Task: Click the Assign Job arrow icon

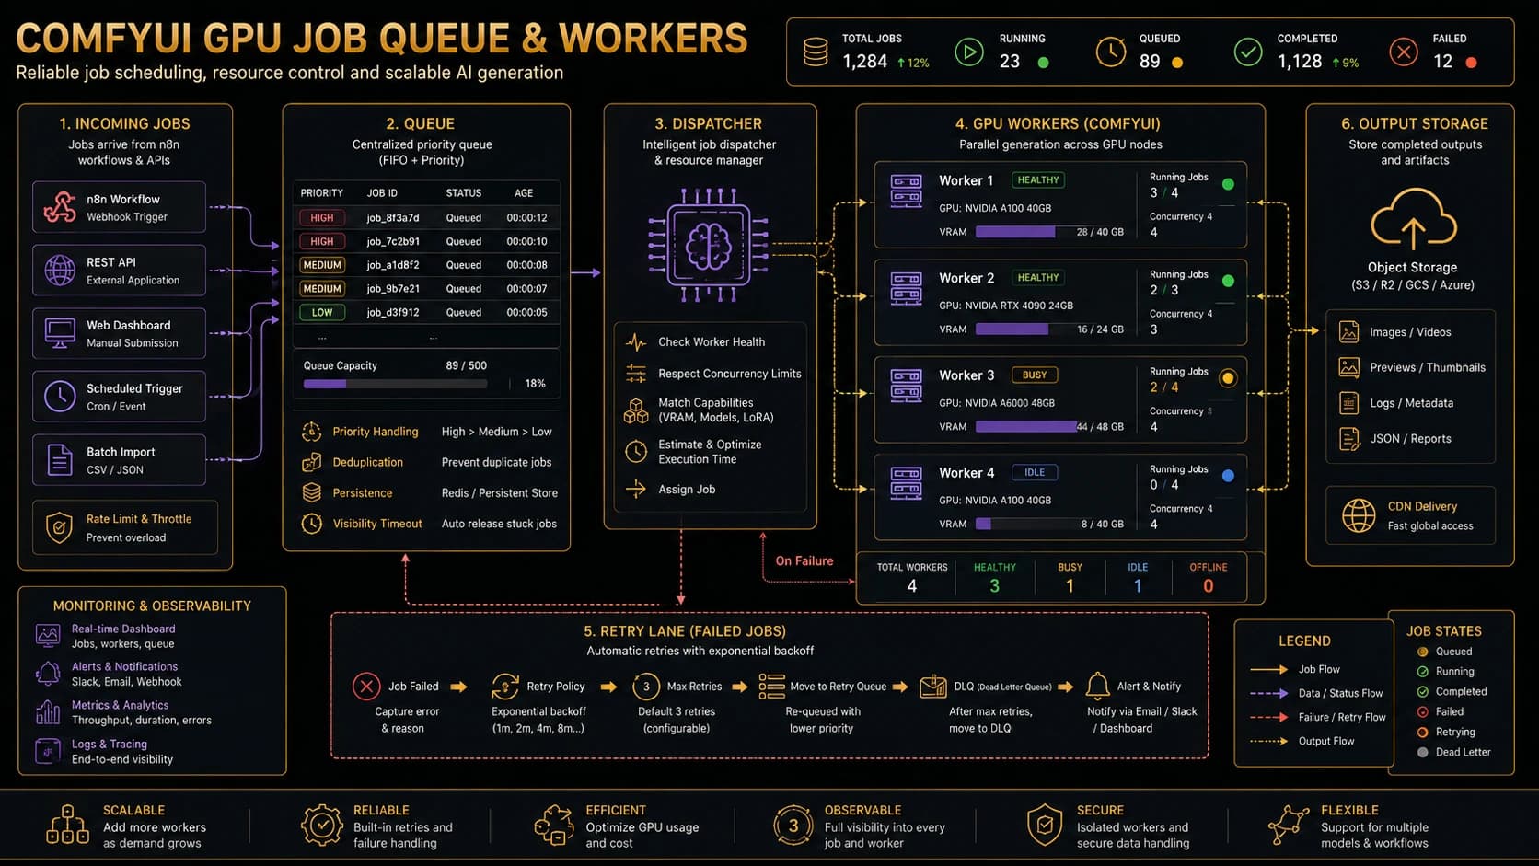Action: pos(636,490)
